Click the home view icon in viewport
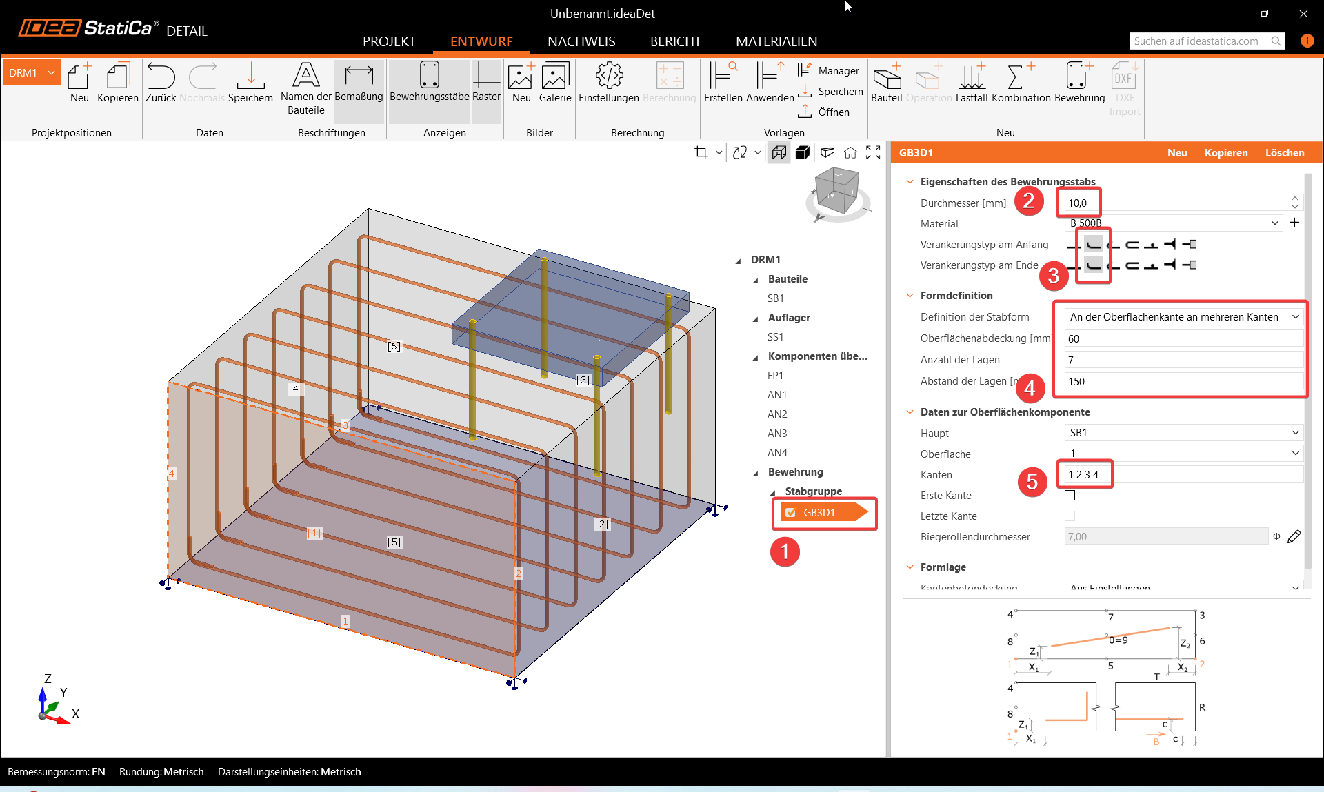This screenshot has height=792, width=1324. pos(850,153)
